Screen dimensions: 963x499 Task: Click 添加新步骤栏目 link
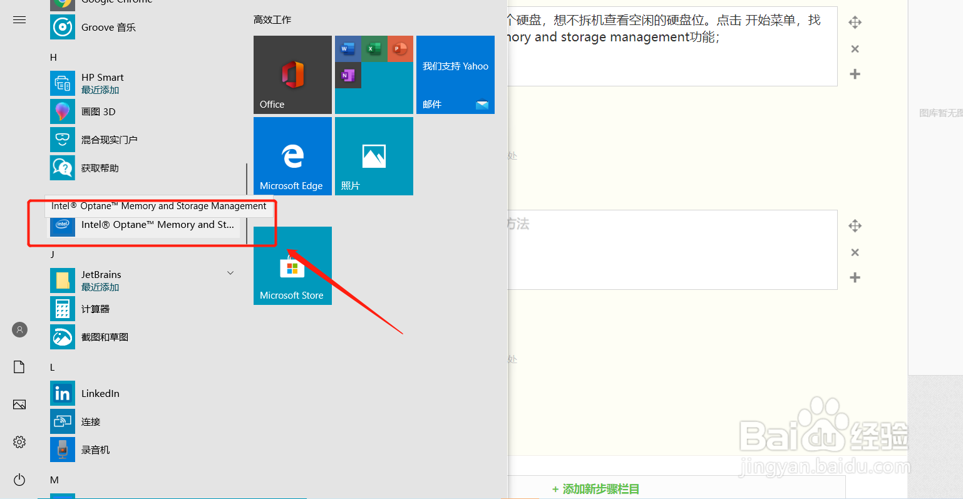point(595,489)
